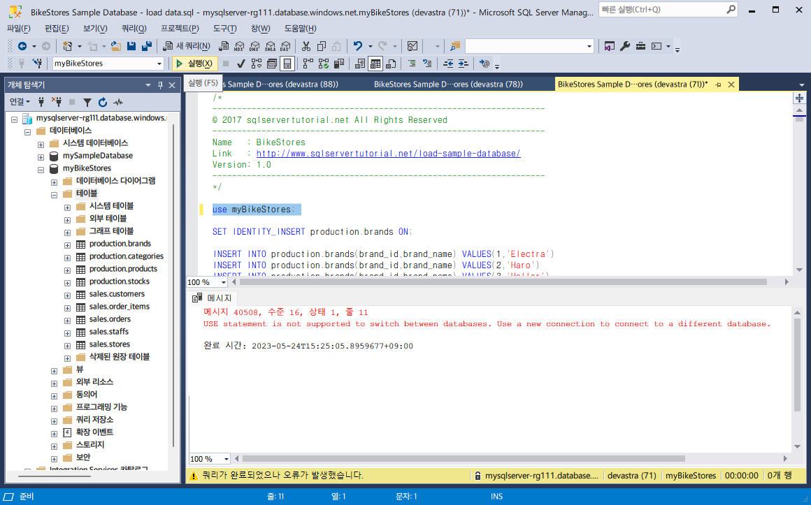Click the undo arrow icon

click(x=358, y=47)
